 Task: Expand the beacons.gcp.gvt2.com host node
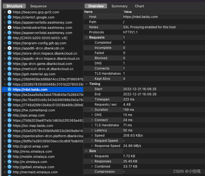coord(5,12)
